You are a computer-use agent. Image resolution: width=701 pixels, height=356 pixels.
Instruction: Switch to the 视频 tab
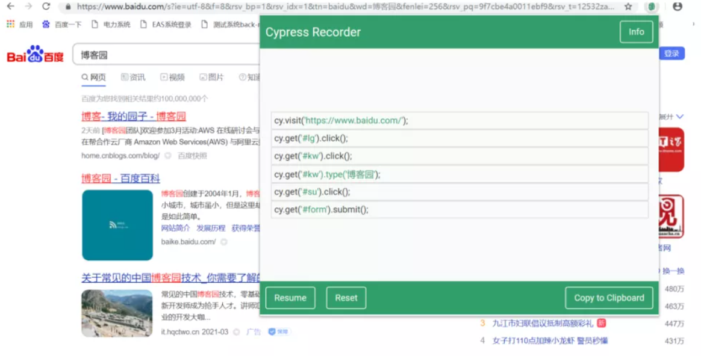click(172, 77)
